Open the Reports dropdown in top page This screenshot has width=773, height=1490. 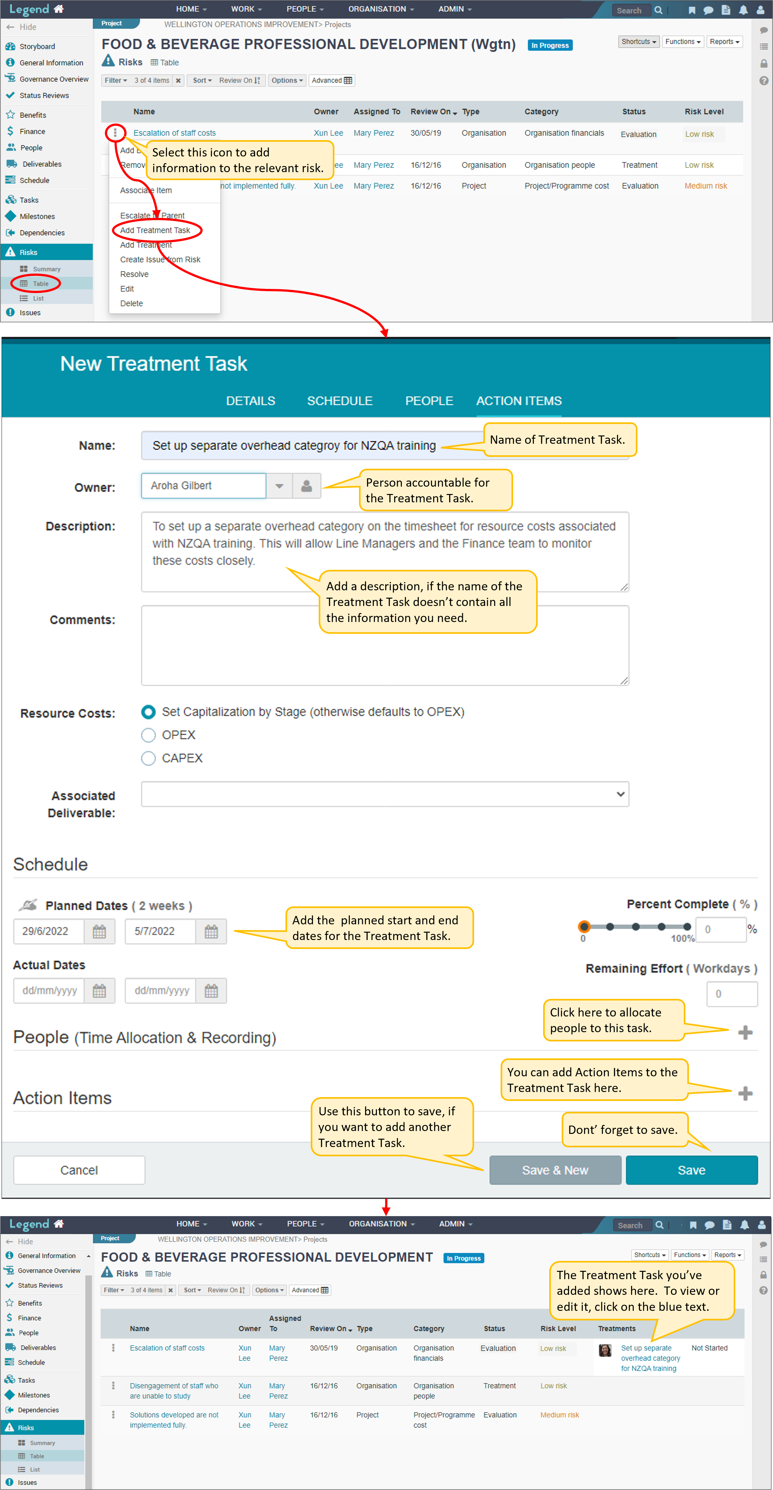coord(724,42)
